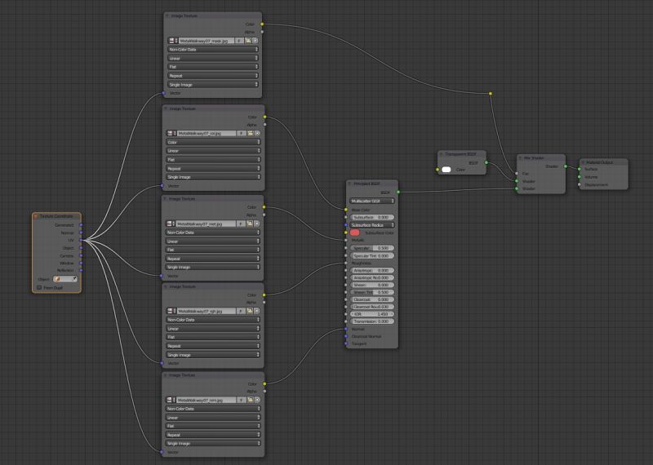The width and height of the screenshot is (653, 465).
Task: Toggle fake user F on the nrm.jpg image
Action: tap(242, 400)
